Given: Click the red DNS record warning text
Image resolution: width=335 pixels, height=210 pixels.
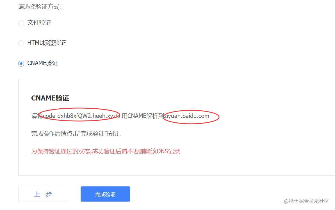Looking at the screenshot, I should click(x=106, y=151).
